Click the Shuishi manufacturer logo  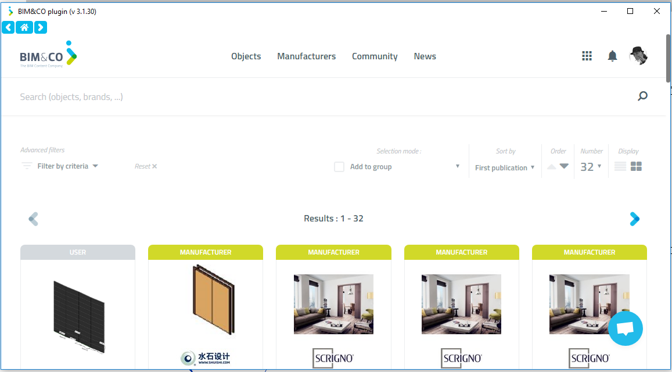click(205, 358)
